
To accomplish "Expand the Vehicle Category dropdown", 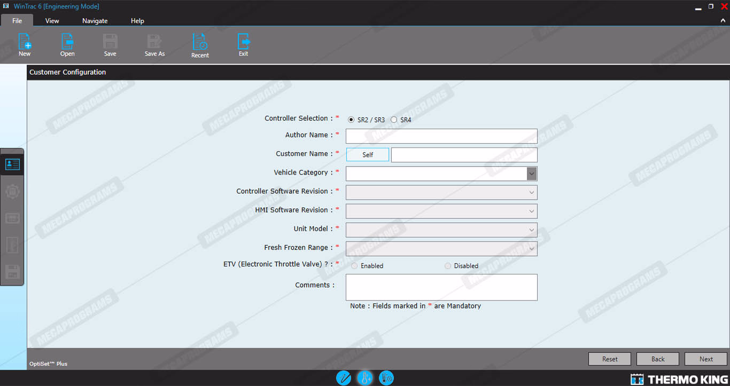I will point(531,174).
